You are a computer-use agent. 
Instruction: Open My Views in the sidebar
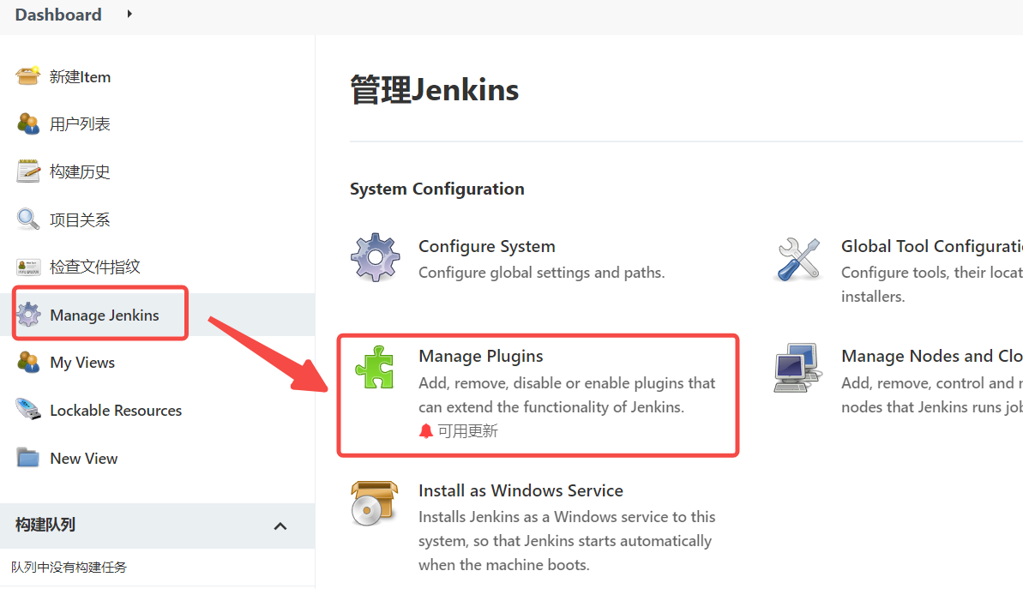(x=82, y=363)
